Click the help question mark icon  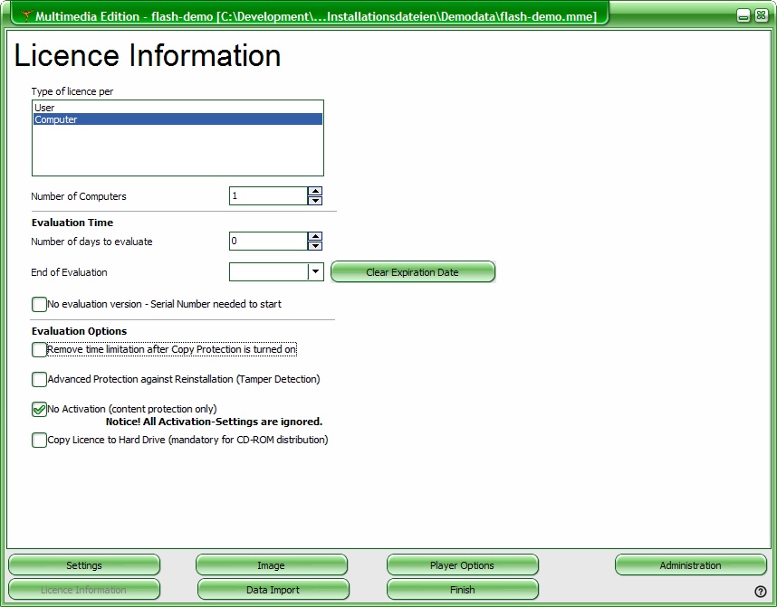761,592
